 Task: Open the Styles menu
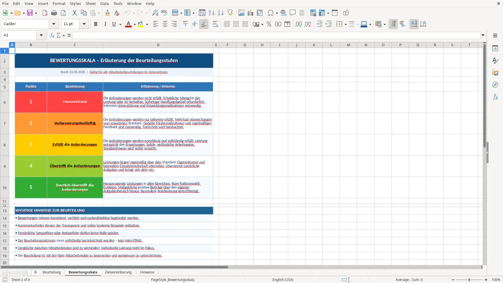click(75, 3)
